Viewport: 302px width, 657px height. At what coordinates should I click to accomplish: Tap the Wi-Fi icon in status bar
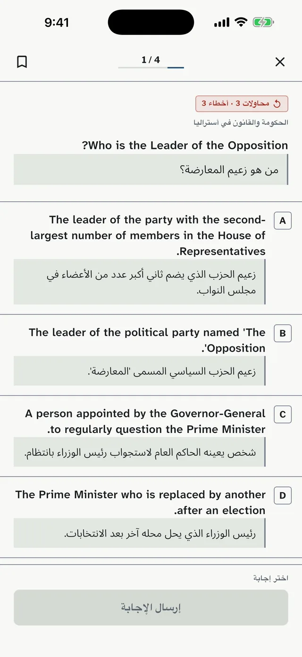tap(241, 22)
